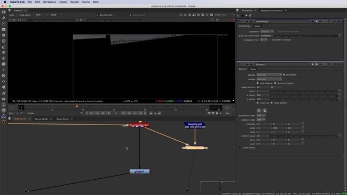The width and height of the screenshot is (347, 195).
Task: Open the Particles nodes toolbar menu
Action: coord(4,70)
